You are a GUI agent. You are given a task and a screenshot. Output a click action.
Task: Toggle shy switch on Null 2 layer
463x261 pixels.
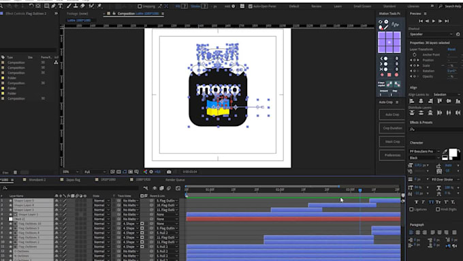pyautogui.click(x=57, y=219)
